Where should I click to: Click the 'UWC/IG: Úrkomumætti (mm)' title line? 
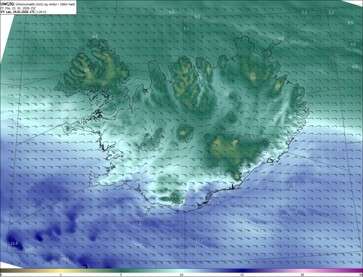pyautogui.click(x=38, y=4)
